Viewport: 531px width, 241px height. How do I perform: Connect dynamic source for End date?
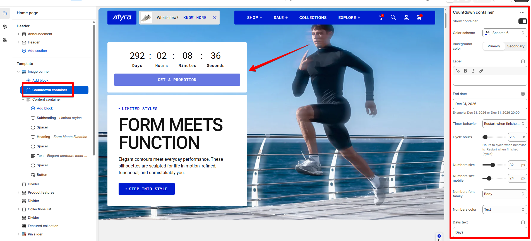click(523, 94)
